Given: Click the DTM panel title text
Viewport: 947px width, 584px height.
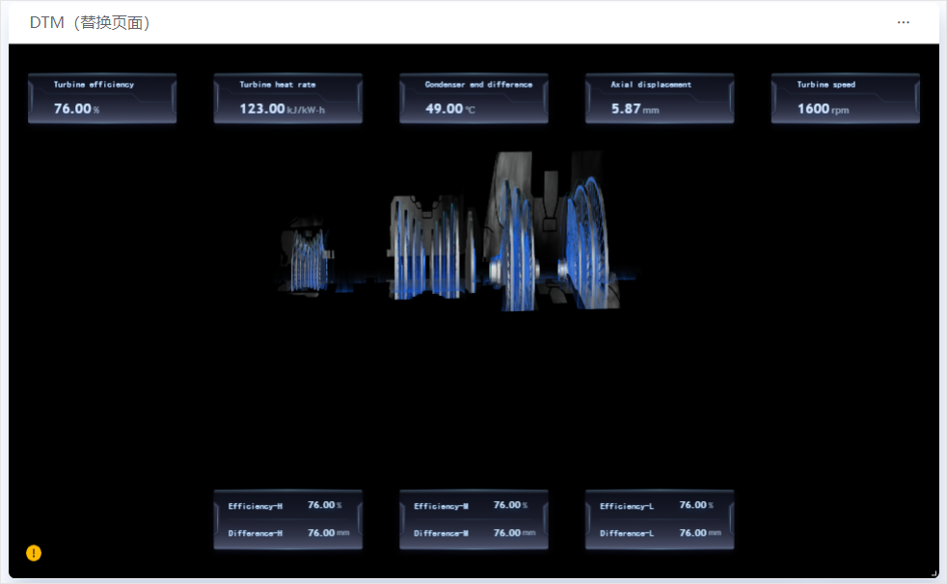Looking at the screenshot, I should coord(90,22).
